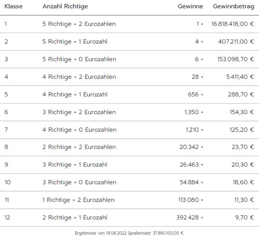Select the 3 Richtige + 1 Eurozahl row
Viewport: 259px width, 239px height.
[129, 165]
